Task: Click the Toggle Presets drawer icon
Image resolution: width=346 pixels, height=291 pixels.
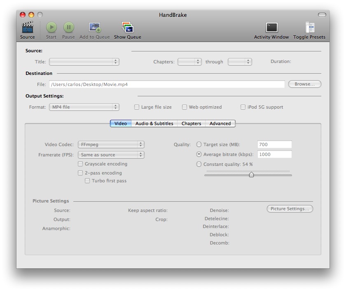Action: (310, 27)
